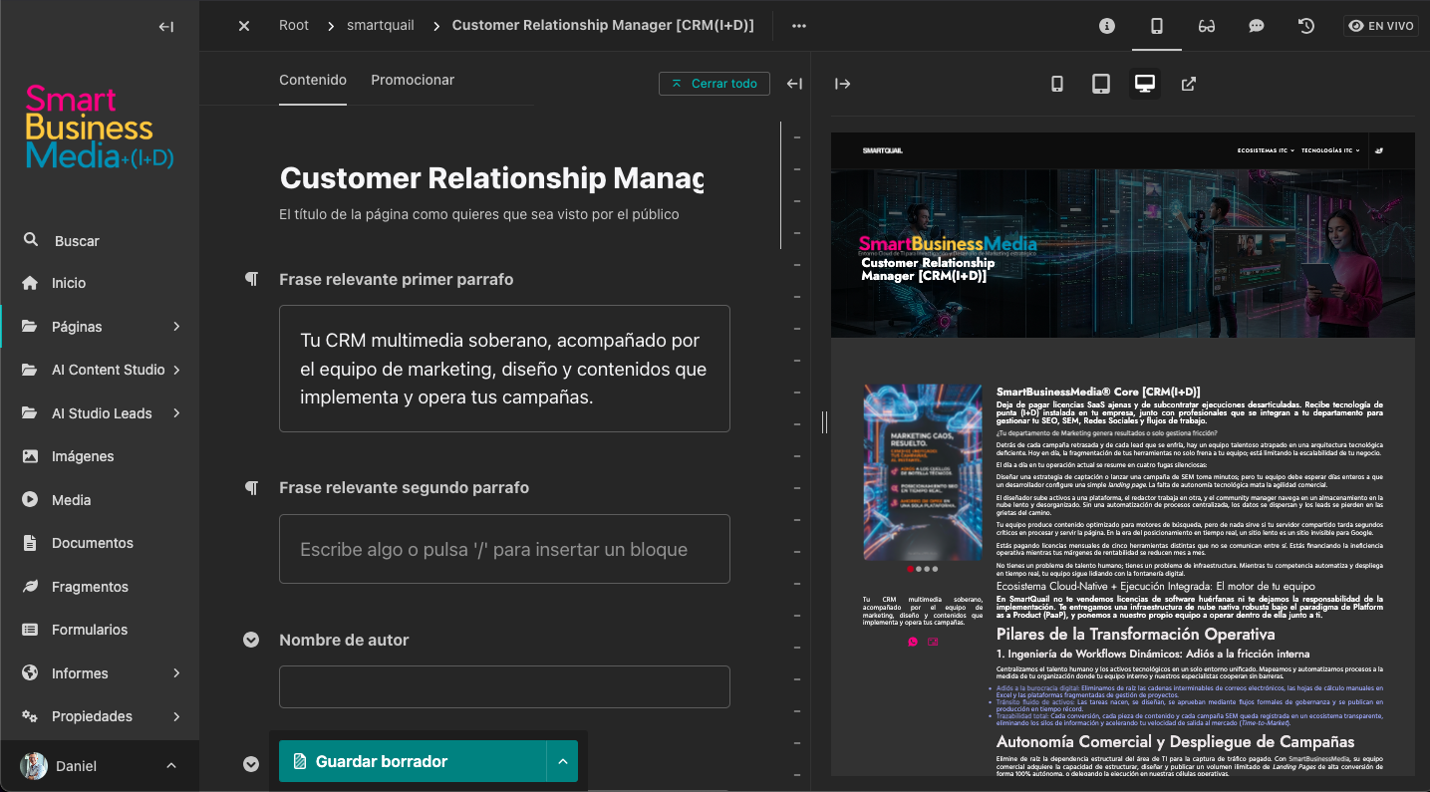This screenshot has height=792, width=1430.
Task: Open Formularios in the sidebar
Action: 100,630
